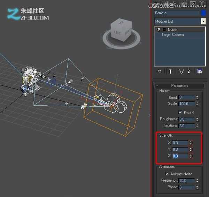Viewport: 209px width, 197px height.
Task: Click the command panel collapse arrow
Action: coord(149,115)
